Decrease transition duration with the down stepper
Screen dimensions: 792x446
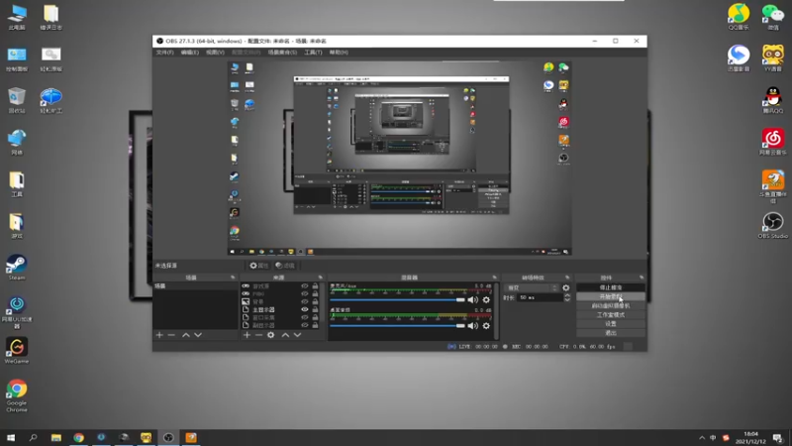coord(567,300)
